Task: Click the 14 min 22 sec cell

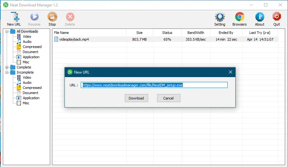Action: tap(226, 39)
